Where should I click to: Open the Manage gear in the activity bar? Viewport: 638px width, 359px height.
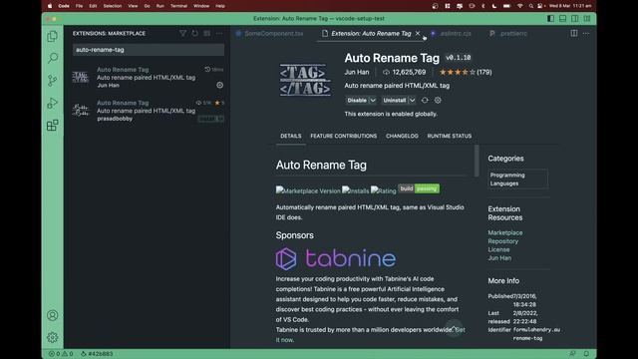pos(52,337)
